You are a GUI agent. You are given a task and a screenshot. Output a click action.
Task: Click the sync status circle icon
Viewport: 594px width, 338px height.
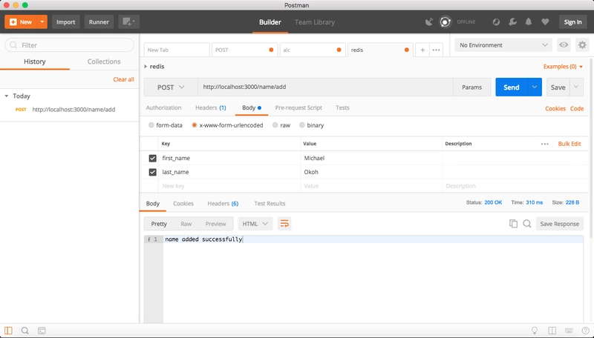(445, 22)
